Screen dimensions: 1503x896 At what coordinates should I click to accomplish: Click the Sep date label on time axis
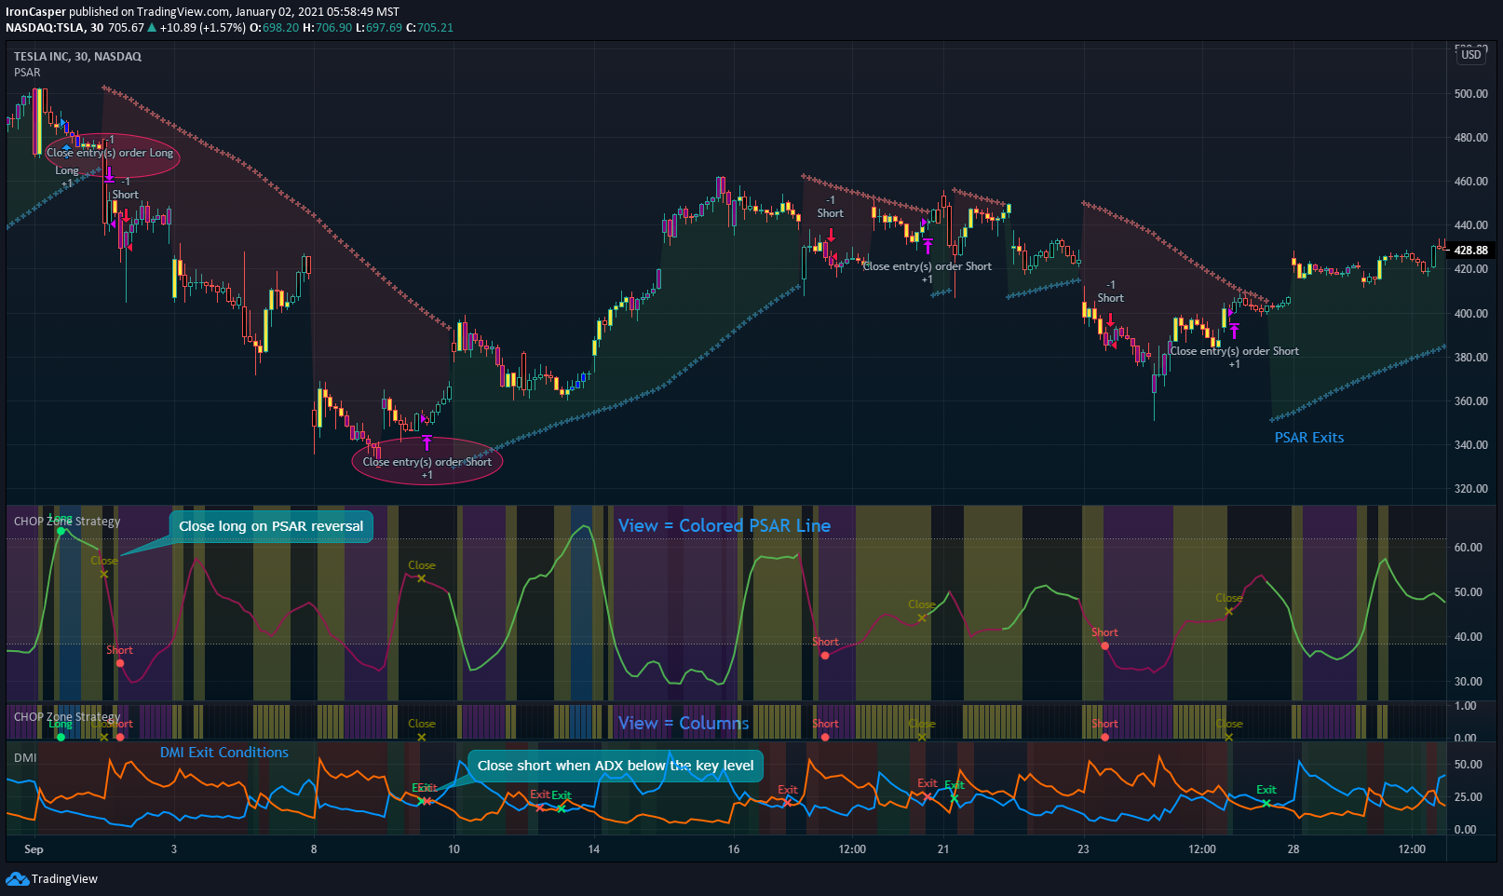click(34, 848)
